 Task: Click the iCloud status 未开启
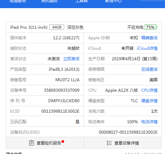click(x=127, y=48)
